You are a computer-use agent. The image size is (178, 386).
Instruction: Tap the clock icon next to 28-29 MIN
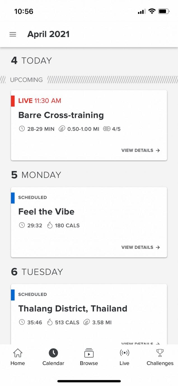[x=22, y=129]
